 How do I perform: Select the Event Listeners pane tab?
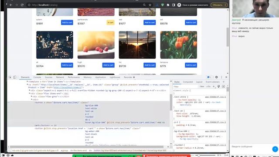coord(213,82)
